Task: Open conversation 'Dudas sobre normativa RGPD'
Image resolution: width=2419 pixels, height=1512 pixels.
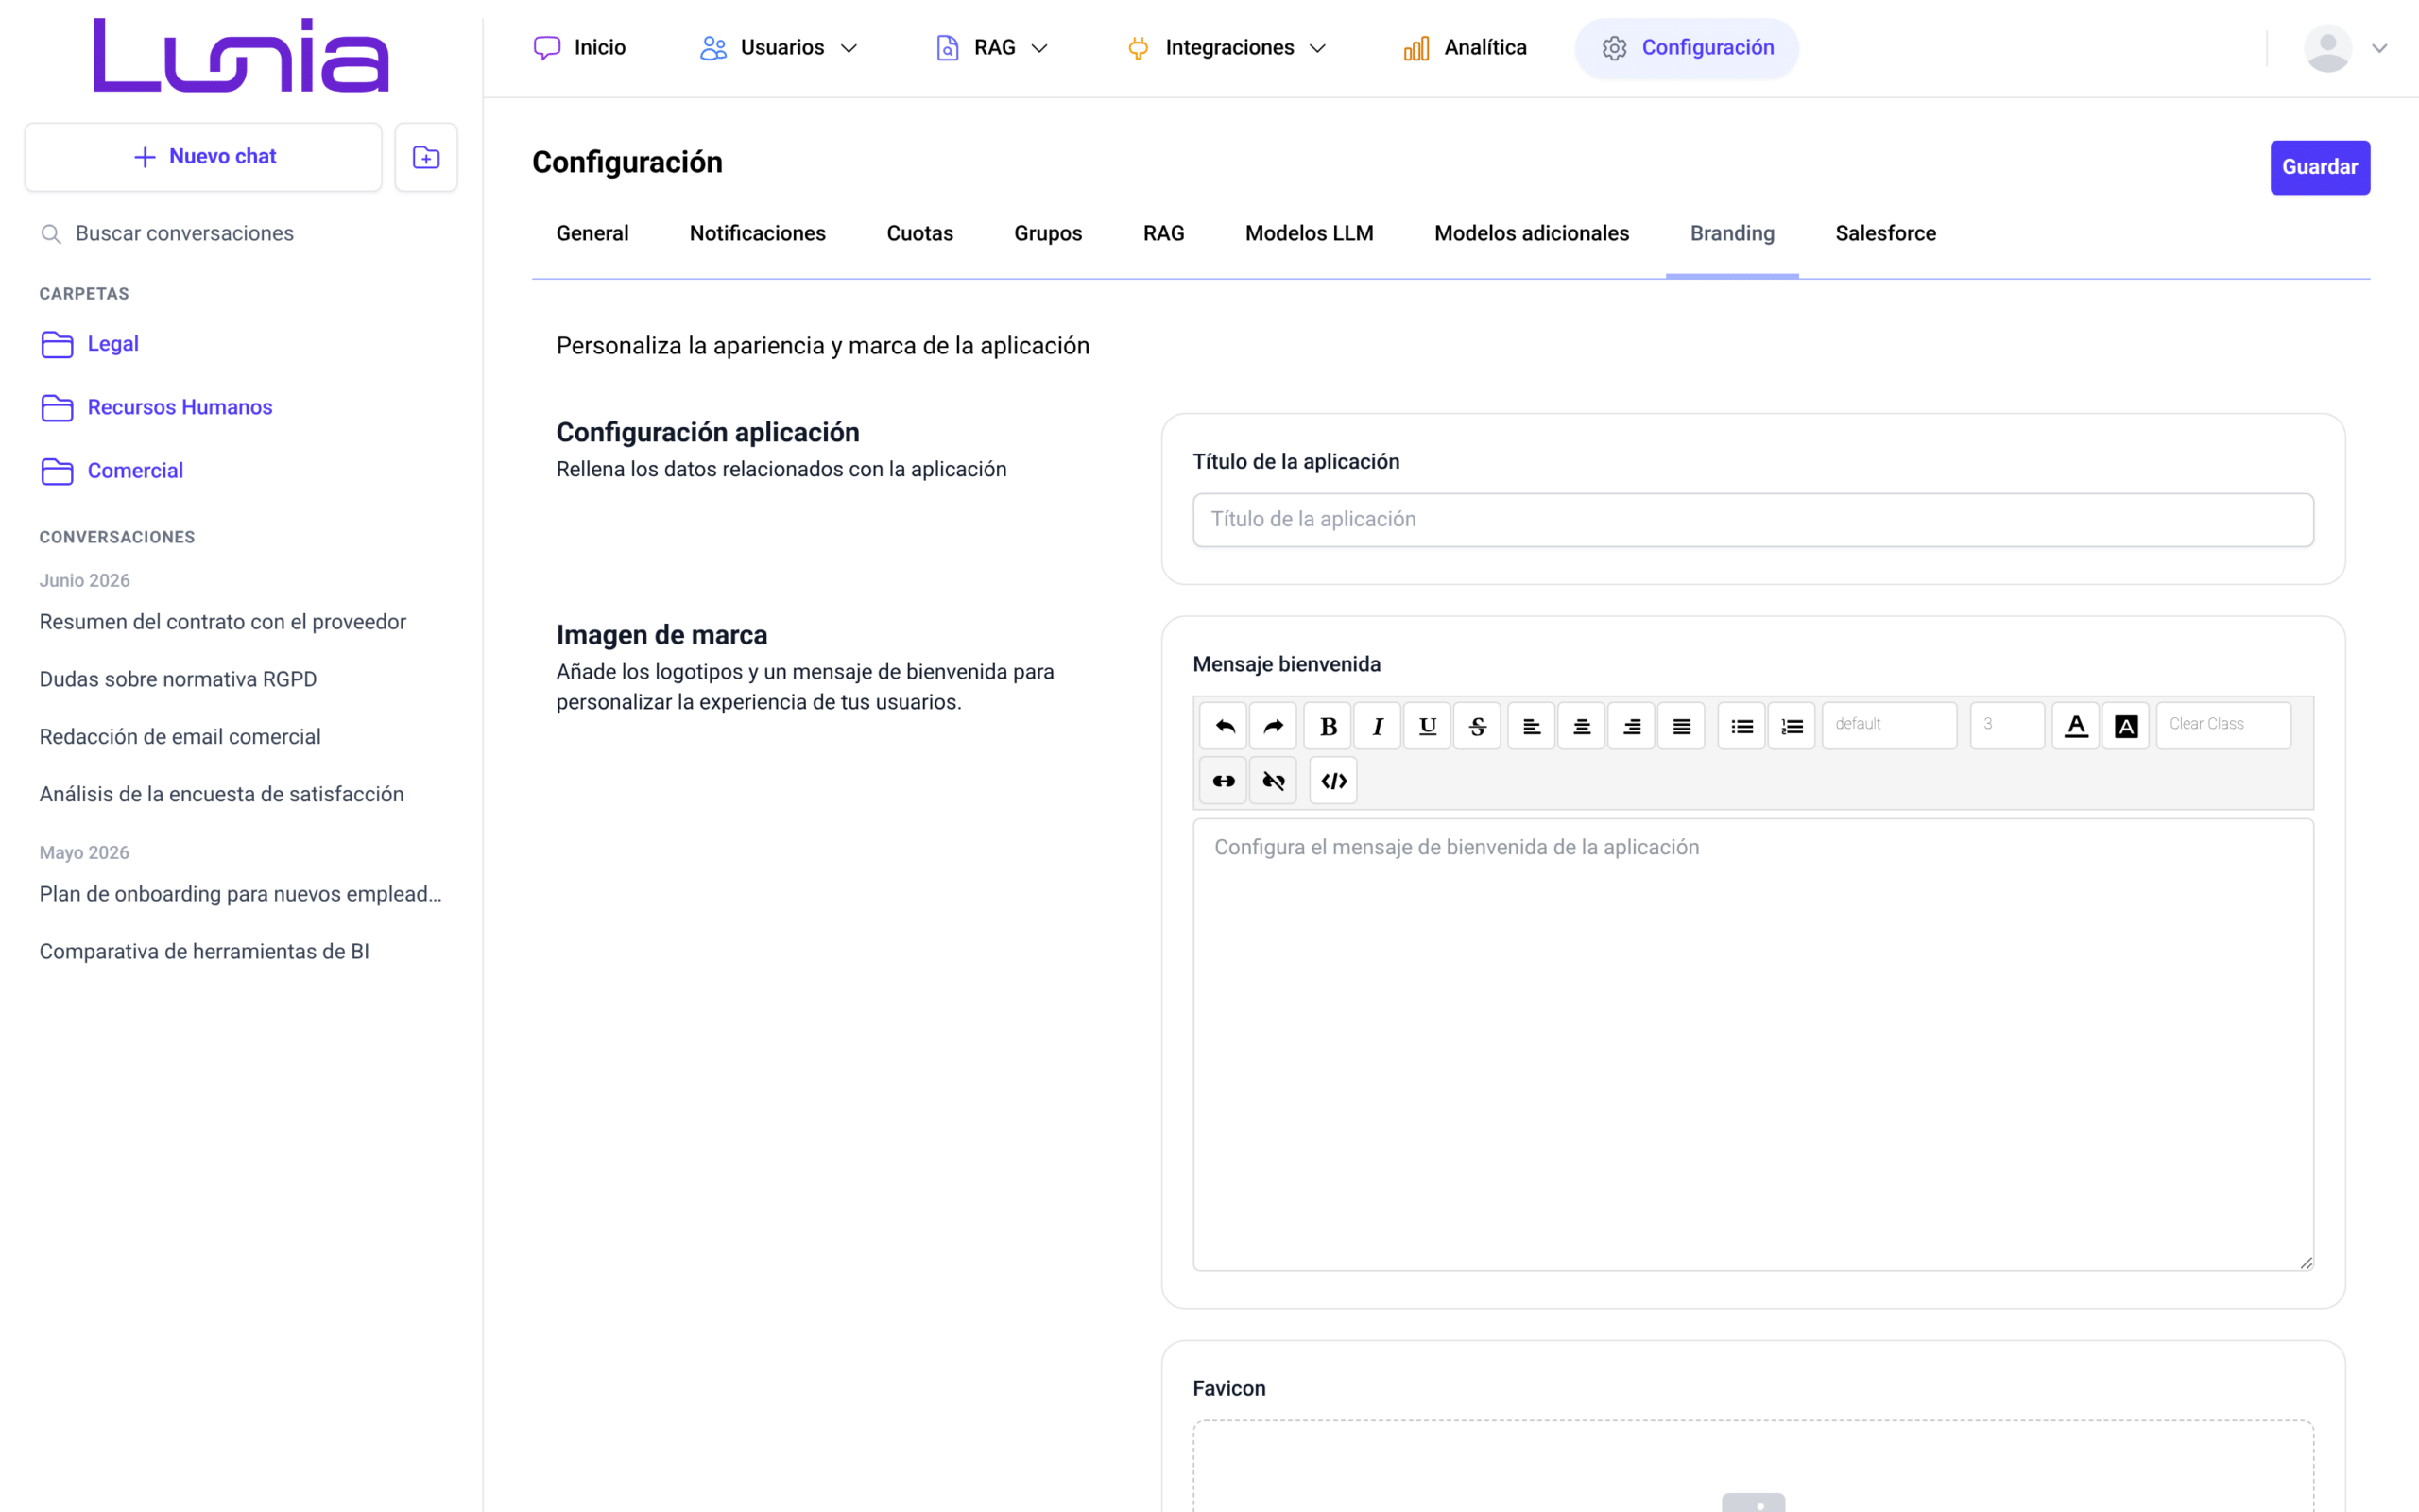Action: (x=178, y=680)
